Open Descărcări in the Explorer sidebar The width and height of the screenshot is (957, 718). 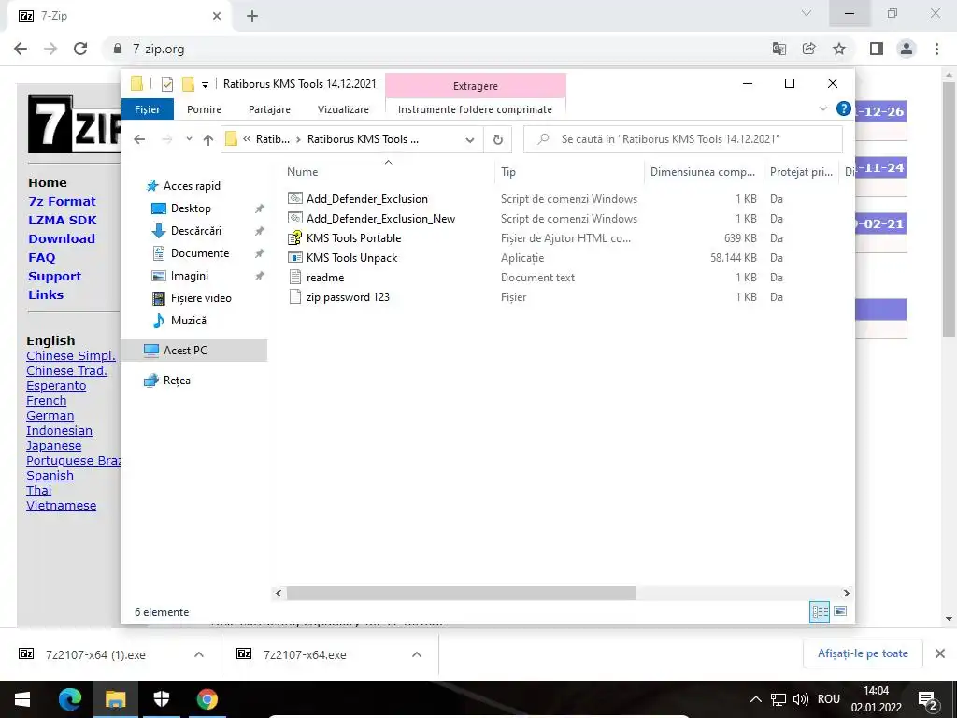[196, 231]
